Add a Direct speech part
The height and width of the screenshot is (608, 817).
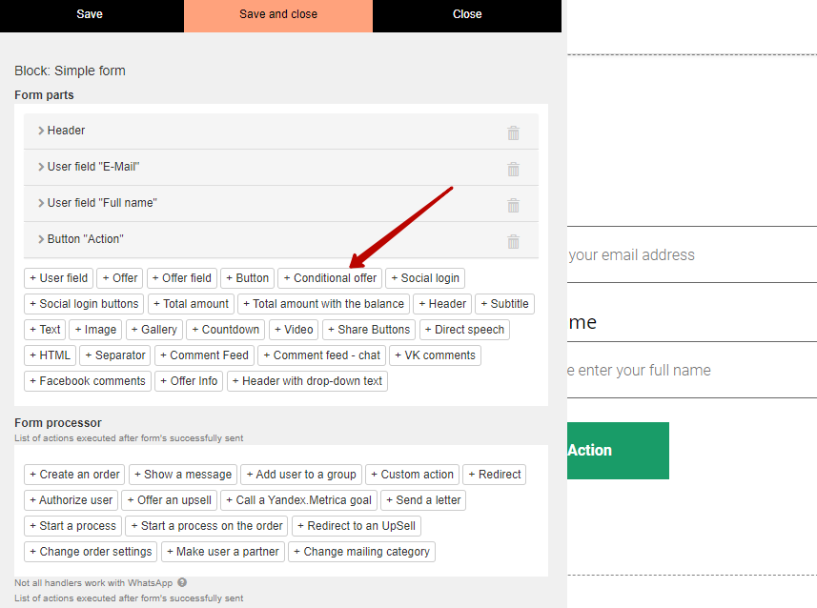[464, 330]
